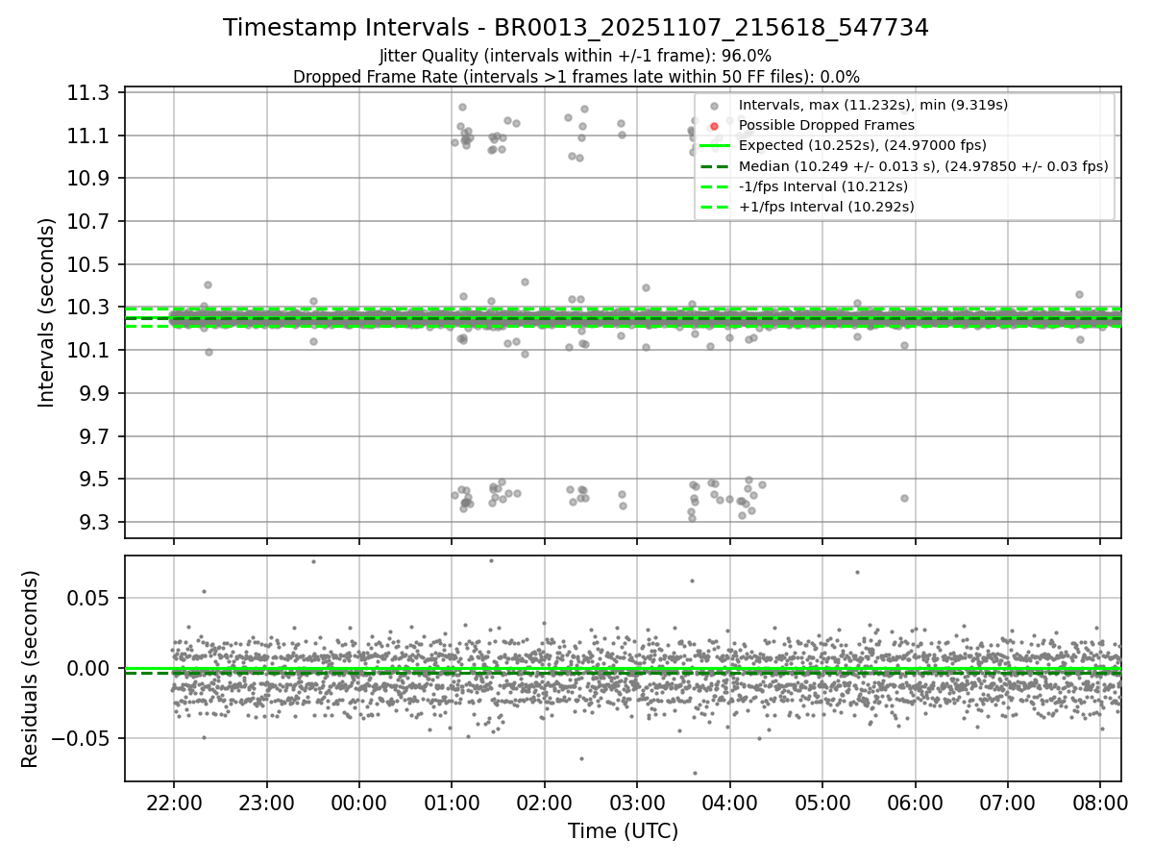Click the 'Residuals (seconds)' y-axis label
The image size is (1153, 865).
[x=30, y=669]
